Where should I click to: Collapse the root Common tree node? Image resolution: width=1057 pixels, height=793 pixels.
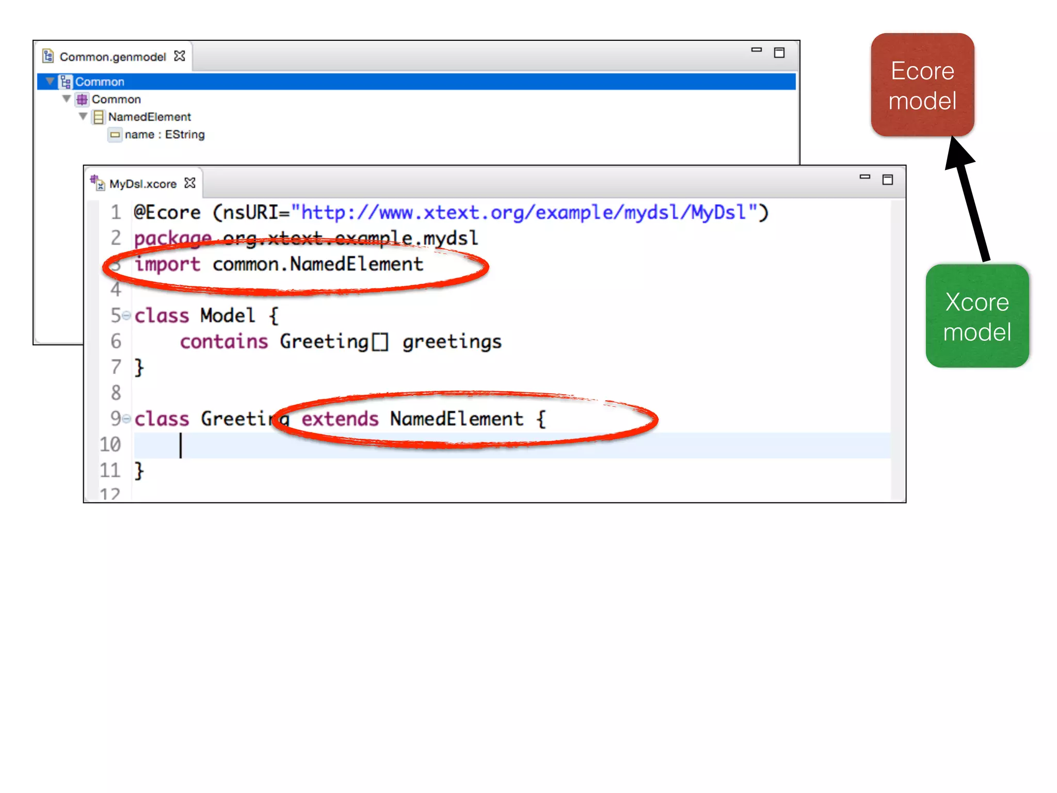pos(50,82)
